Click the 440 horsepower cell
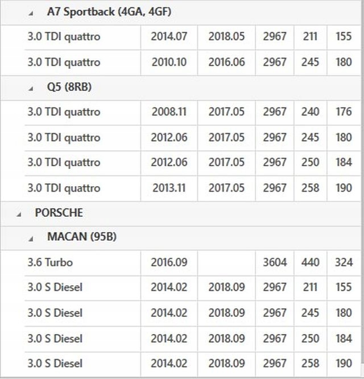Screen dimensions: 364x379 tap(310, 263)
